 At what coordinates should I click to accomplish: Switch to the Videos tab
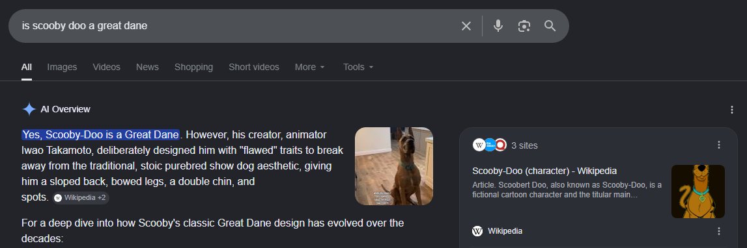106,67
